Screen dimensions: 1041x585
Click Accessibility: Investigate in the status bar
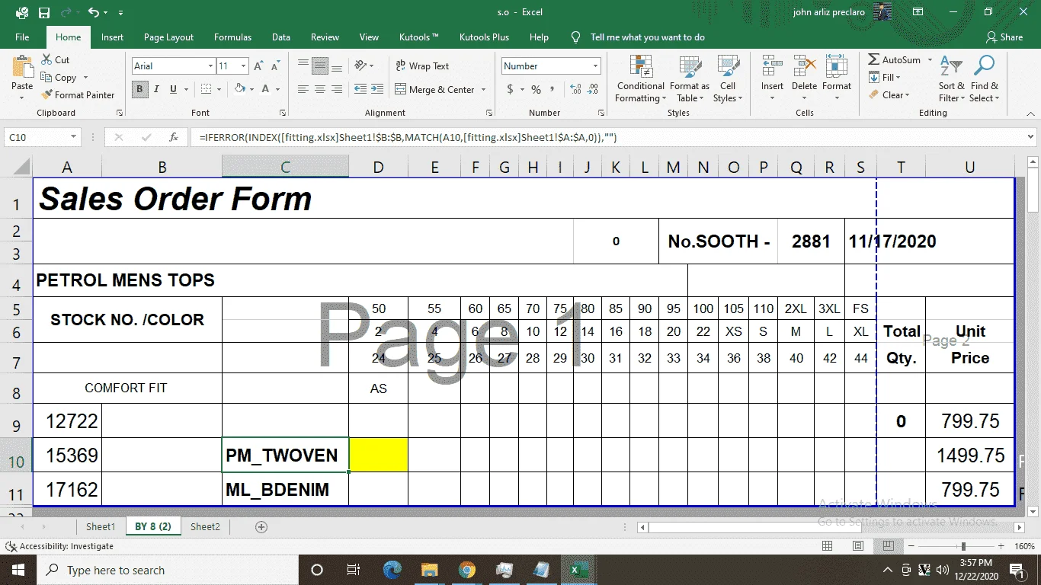coord(59,546)
